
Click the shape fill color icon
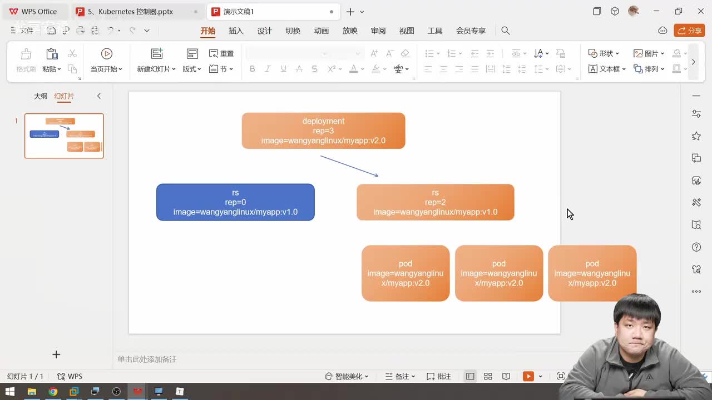click(x=676, y=53)
